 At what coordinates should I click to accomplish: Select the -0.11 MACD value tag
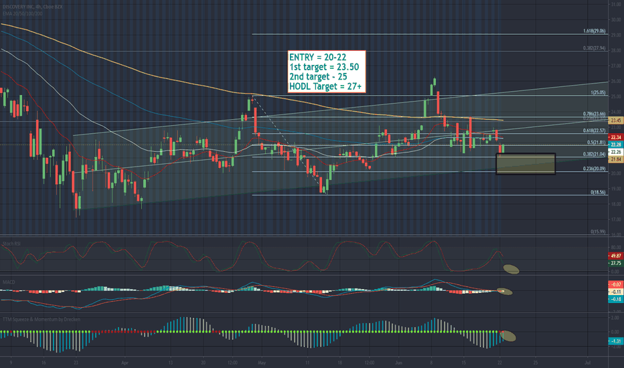tap(616, 292)
